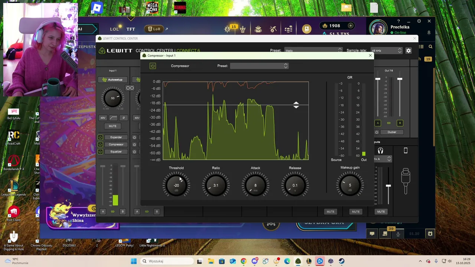
Task: Mute Input 1 channel
Action: [112, 126]
